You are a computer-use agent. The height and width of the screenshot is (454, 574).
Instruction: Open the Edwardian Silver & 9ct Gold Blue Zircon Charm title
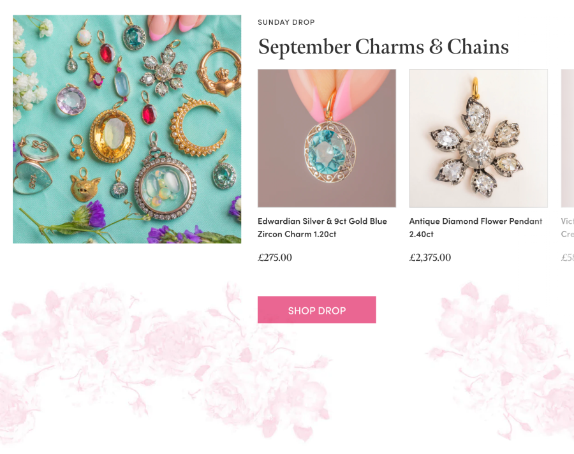322,228
